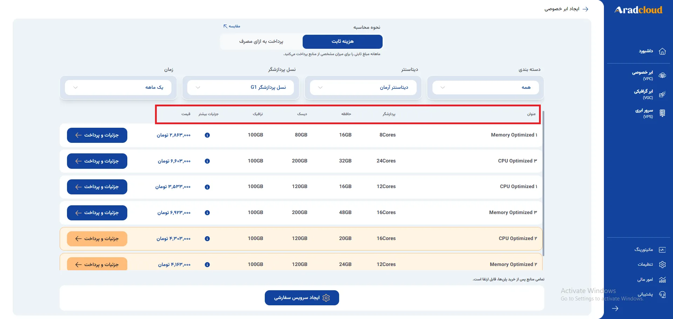Click ایجاد سرویس سفارشی custom service button
Screen dimensions: 673x319
(x=302, y=298)
